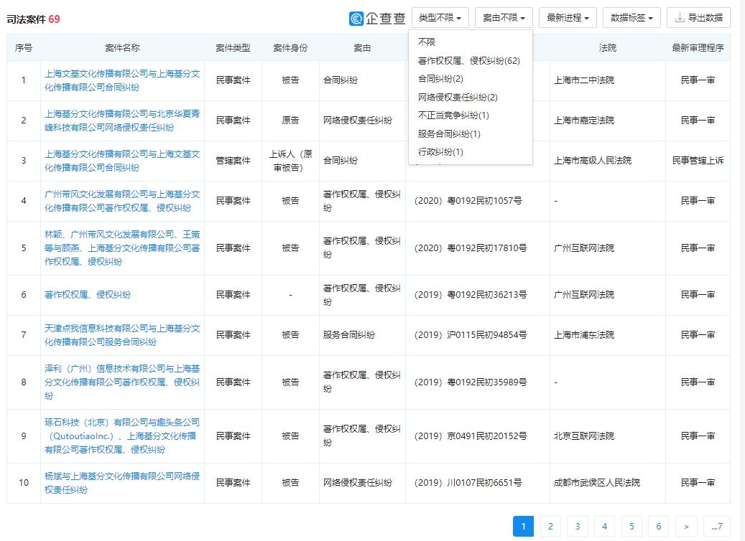The image size is (745, 541).
Task: Jump to last page ...7
Action: pyautogui.click(x=717, y=526)
